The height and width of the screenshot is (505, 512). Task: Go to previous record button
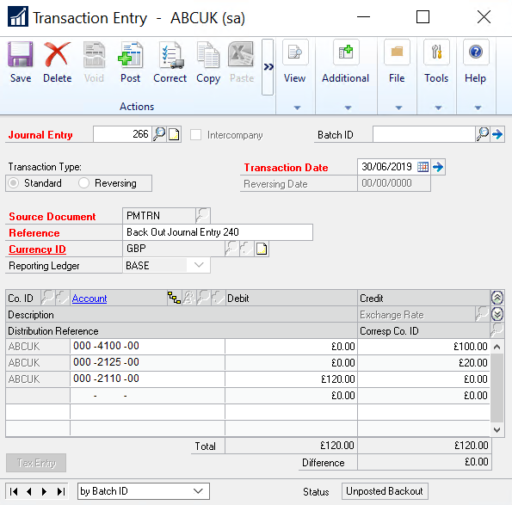pos(29,491)
